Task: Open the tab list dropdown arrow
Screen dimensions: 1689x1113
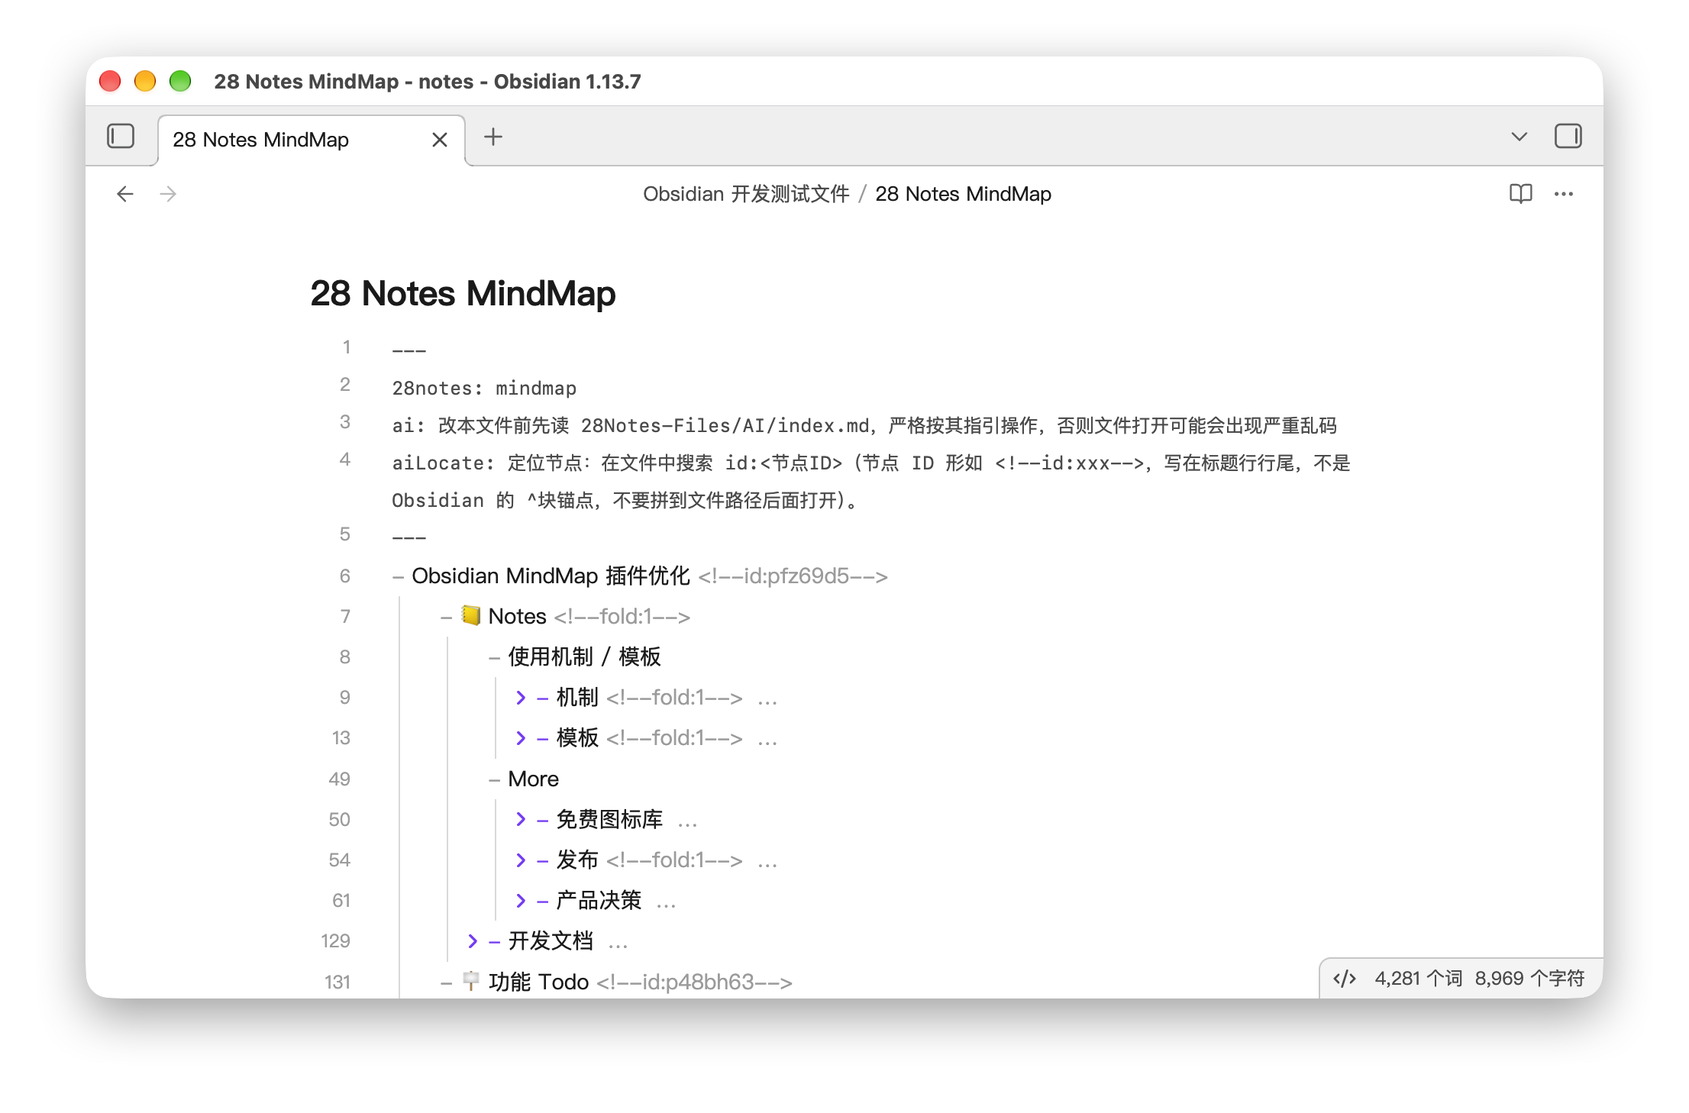Action: click(x=1519, y=137)
